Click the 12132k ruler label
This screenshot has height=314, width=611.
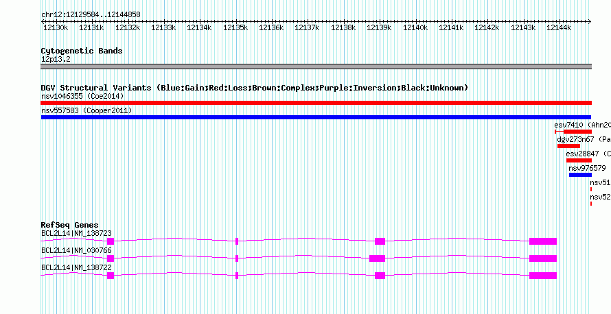[x=127, y=27]
